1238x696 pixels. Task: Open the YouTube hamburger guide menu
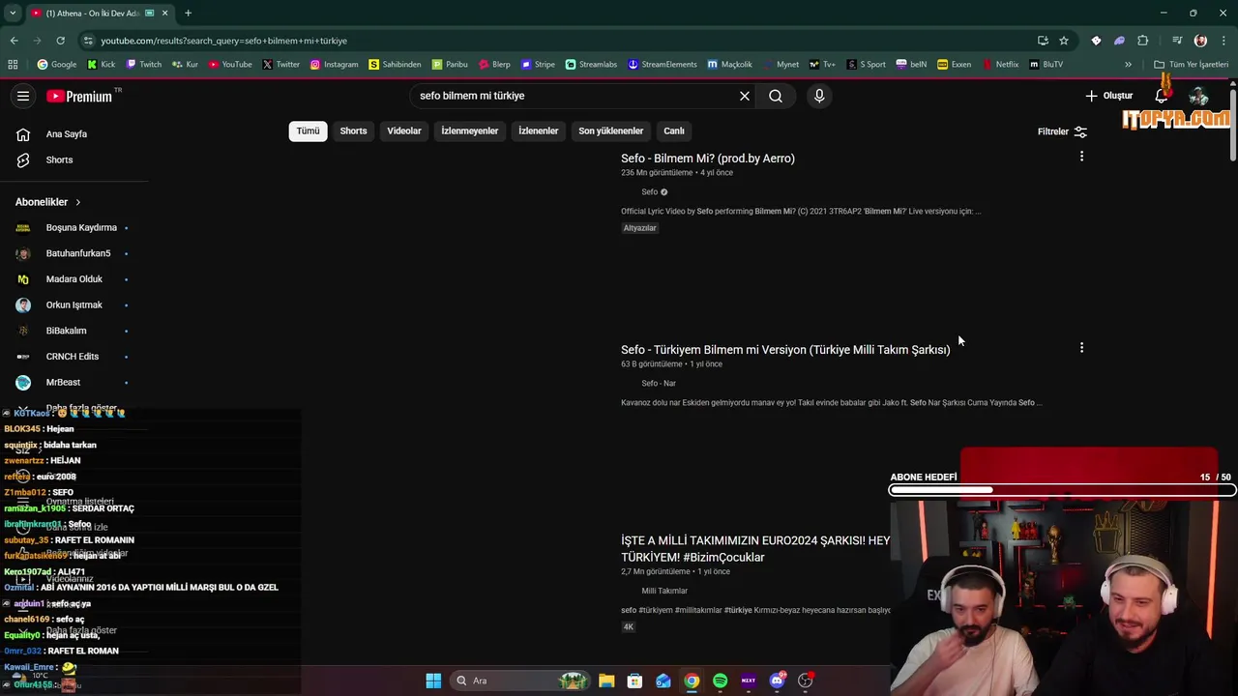(x=23, y=96)
